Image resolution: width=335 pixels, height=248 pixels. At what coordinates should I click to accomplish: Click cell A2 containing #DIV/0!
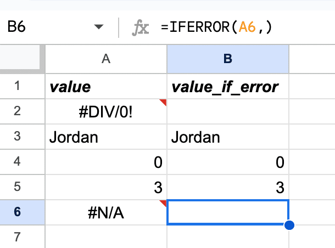tap(106, 111)
